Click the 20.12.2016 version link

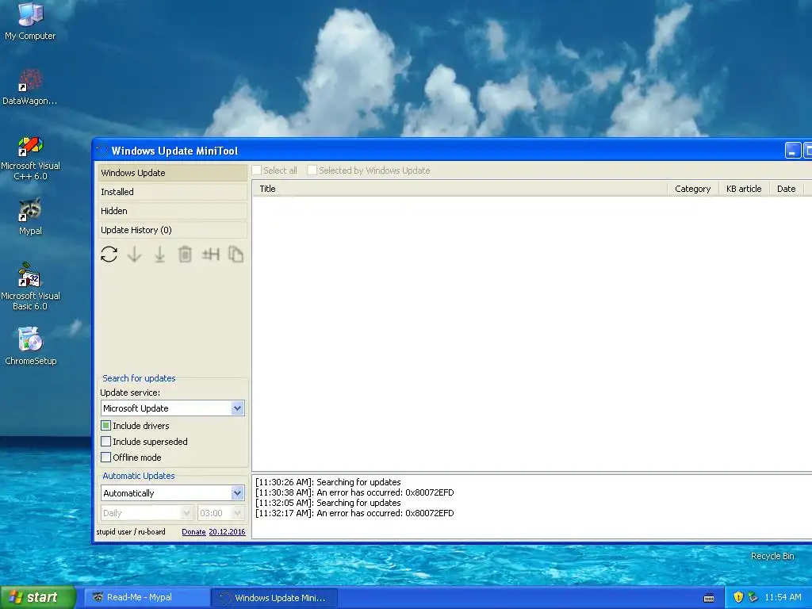227,532
